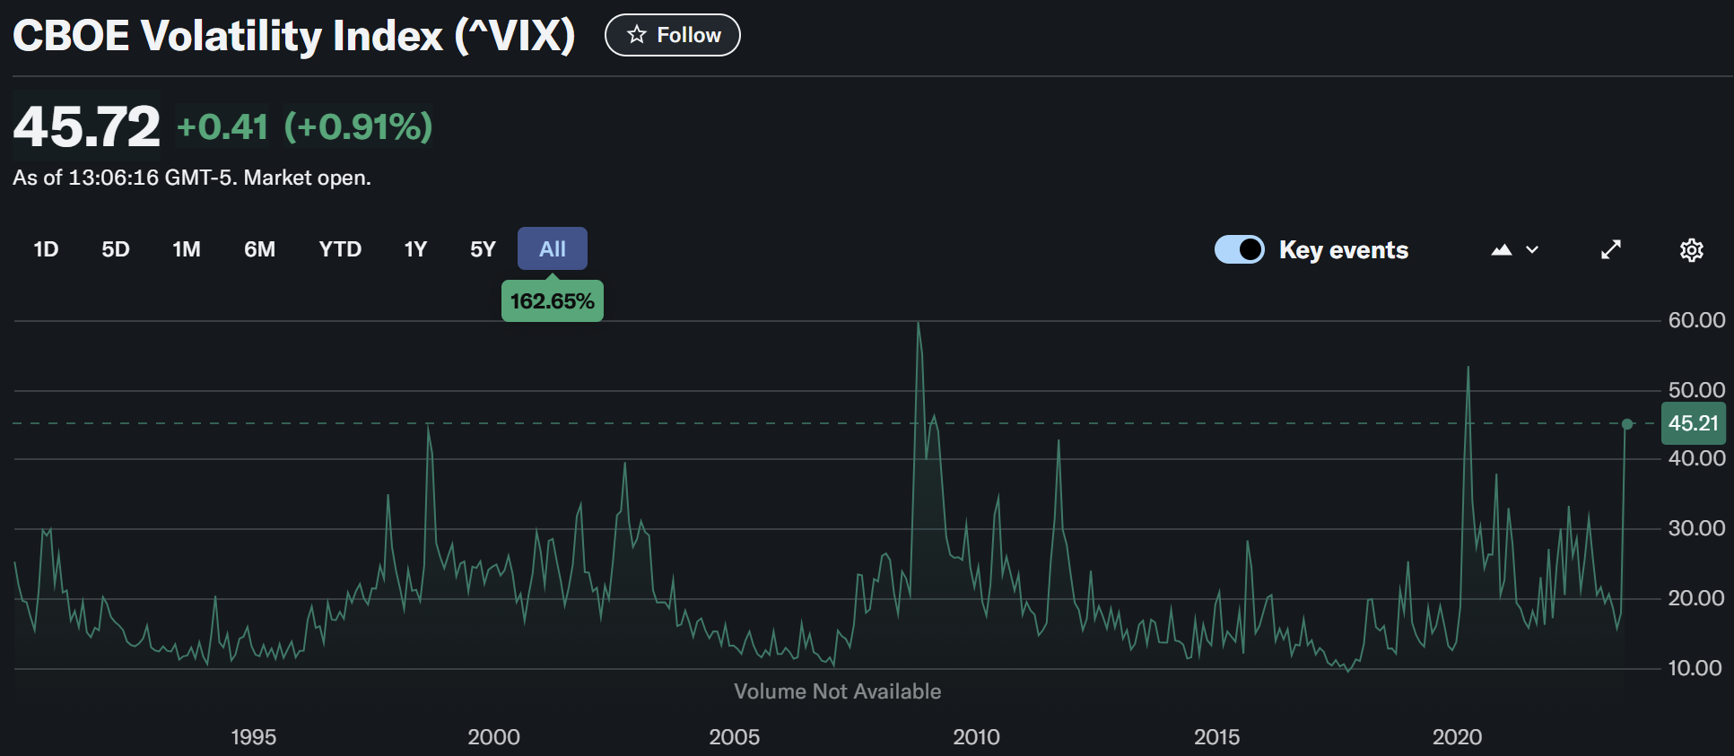This screenshot has height=756, width=1734.
Task: Click the CBOE Volatility Index title
Action: coord(294,36)
